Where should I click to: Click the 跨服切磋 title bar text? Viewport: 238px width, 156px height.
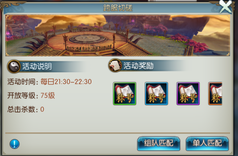[118, 8]
